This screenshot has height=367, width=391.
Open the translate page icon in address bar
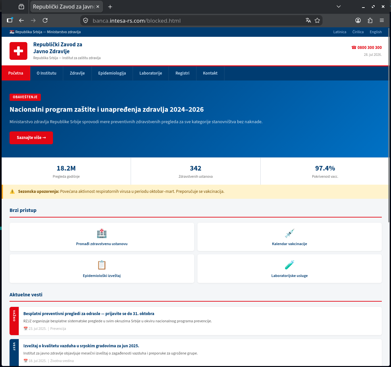[308, 20]
